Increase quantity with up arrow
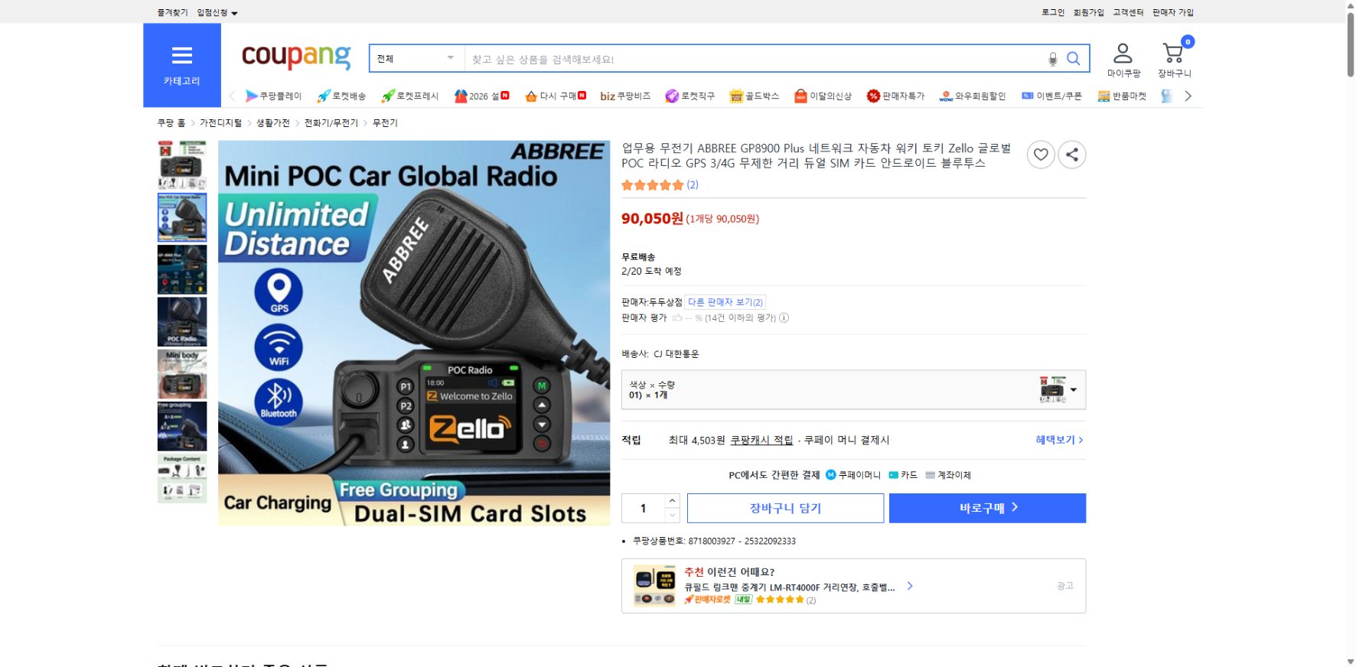The width and height of the screenshot is (1356, 667). click(x=672, y=500)
